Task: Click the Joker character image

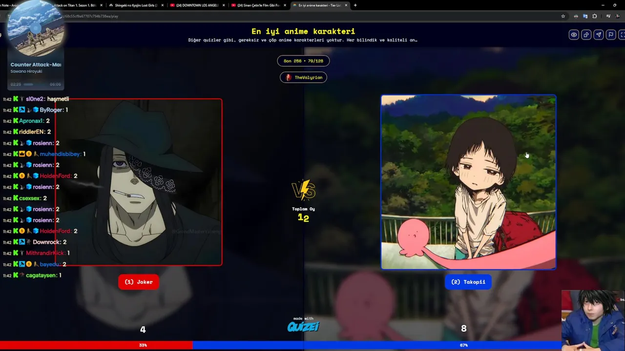Action: click(x=139, y=182)
